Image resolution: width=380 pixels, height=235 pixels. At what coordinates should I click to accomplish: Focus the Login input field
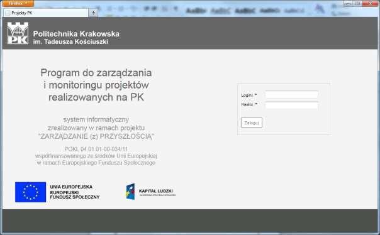291,95
